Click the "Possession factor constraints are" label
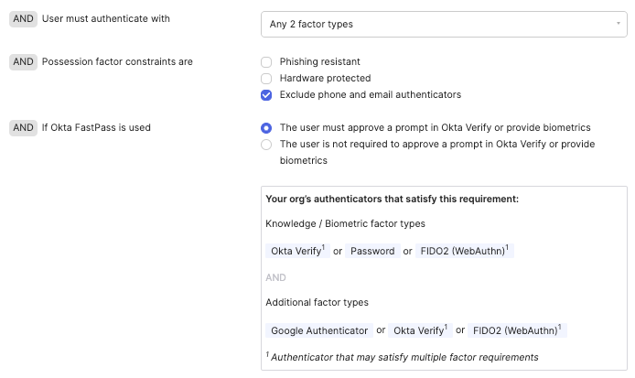The height and width of the screenshot is (378, 635). (117, 62)
